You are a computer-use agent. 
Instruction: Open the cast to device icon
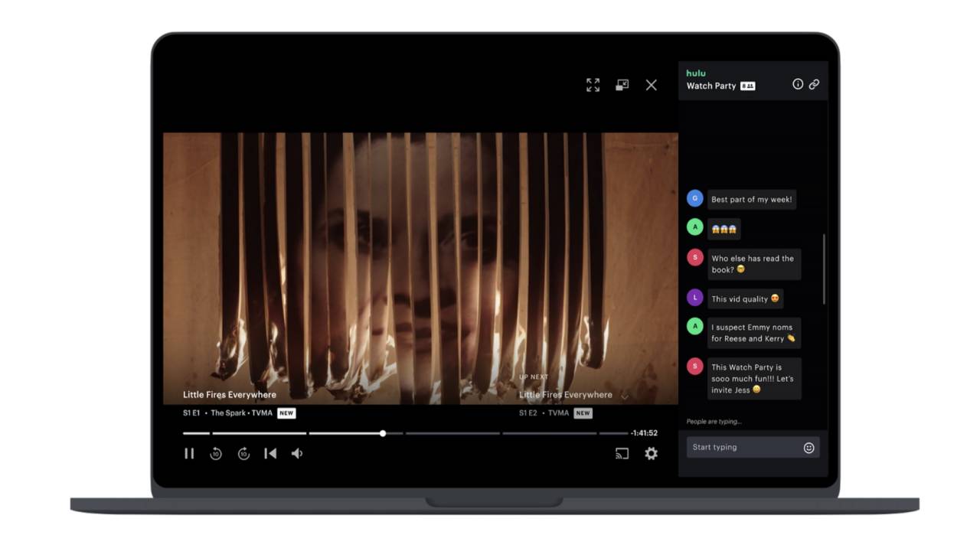(x=622, y=454)
